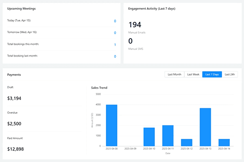244x162 pixels.
Task: Click the 5000 y-axis label
Action: [x=98, y=94]
